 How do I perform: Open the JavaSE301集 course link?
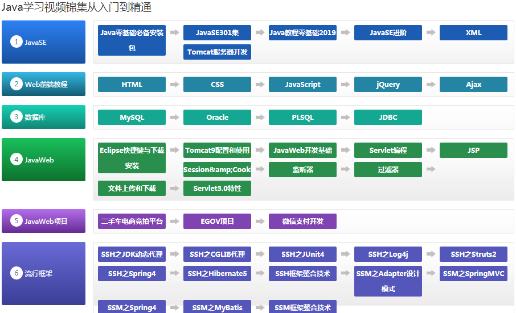(217, 33)
